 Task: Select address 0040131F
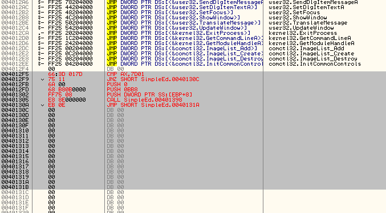pyautogui.click(x=15, y=208)
